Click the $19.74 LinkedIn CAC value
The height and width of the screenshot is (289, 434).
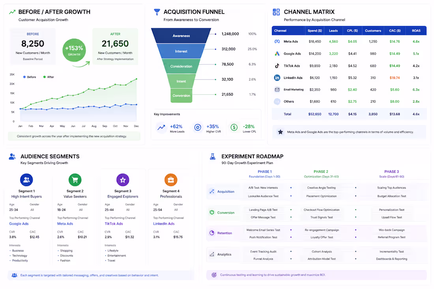395,78
